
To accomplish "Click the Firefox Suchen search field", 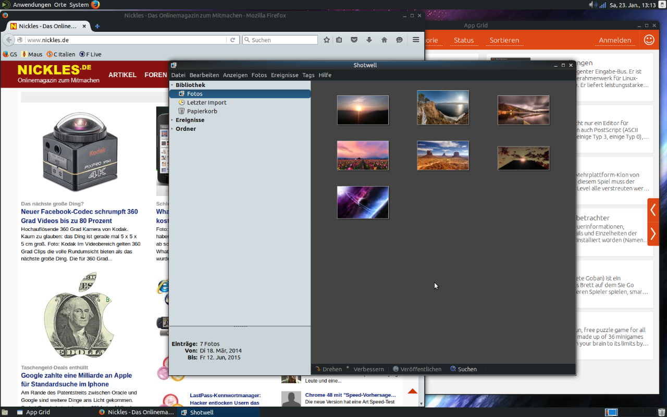I will click(280, 40).
